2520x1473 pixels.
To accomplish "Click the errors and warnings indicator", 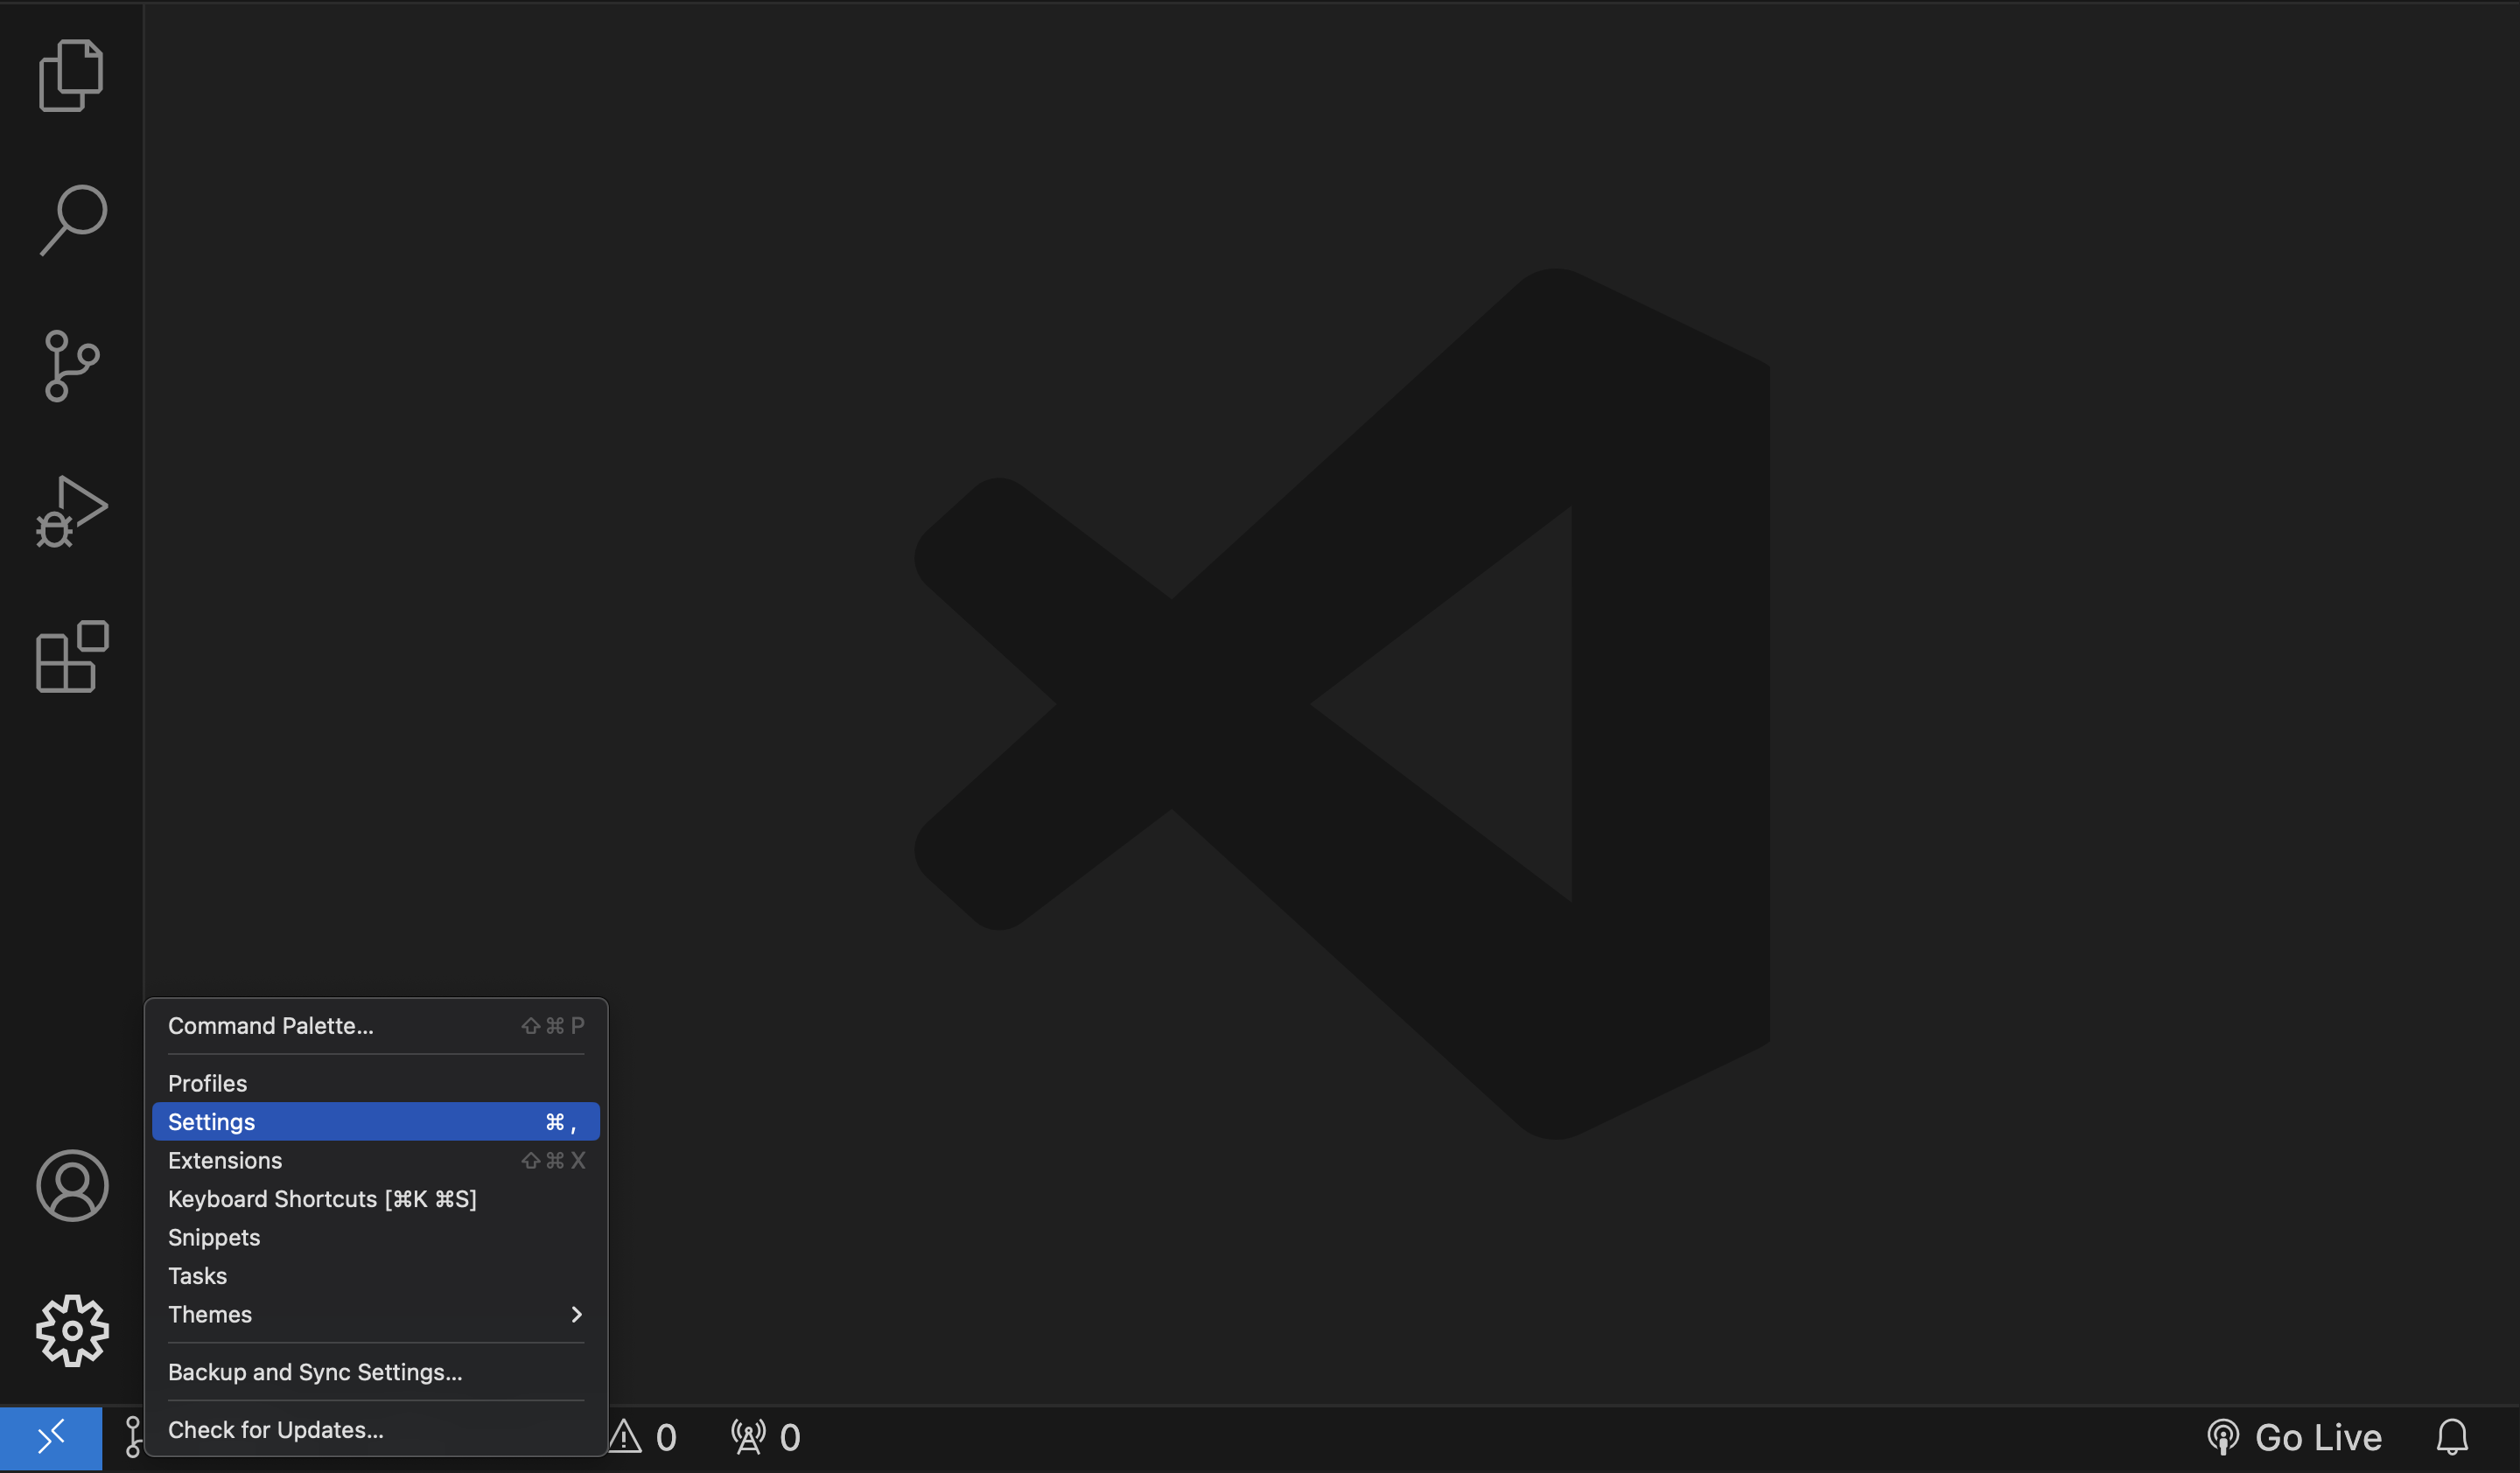I will coord(645,1437).
